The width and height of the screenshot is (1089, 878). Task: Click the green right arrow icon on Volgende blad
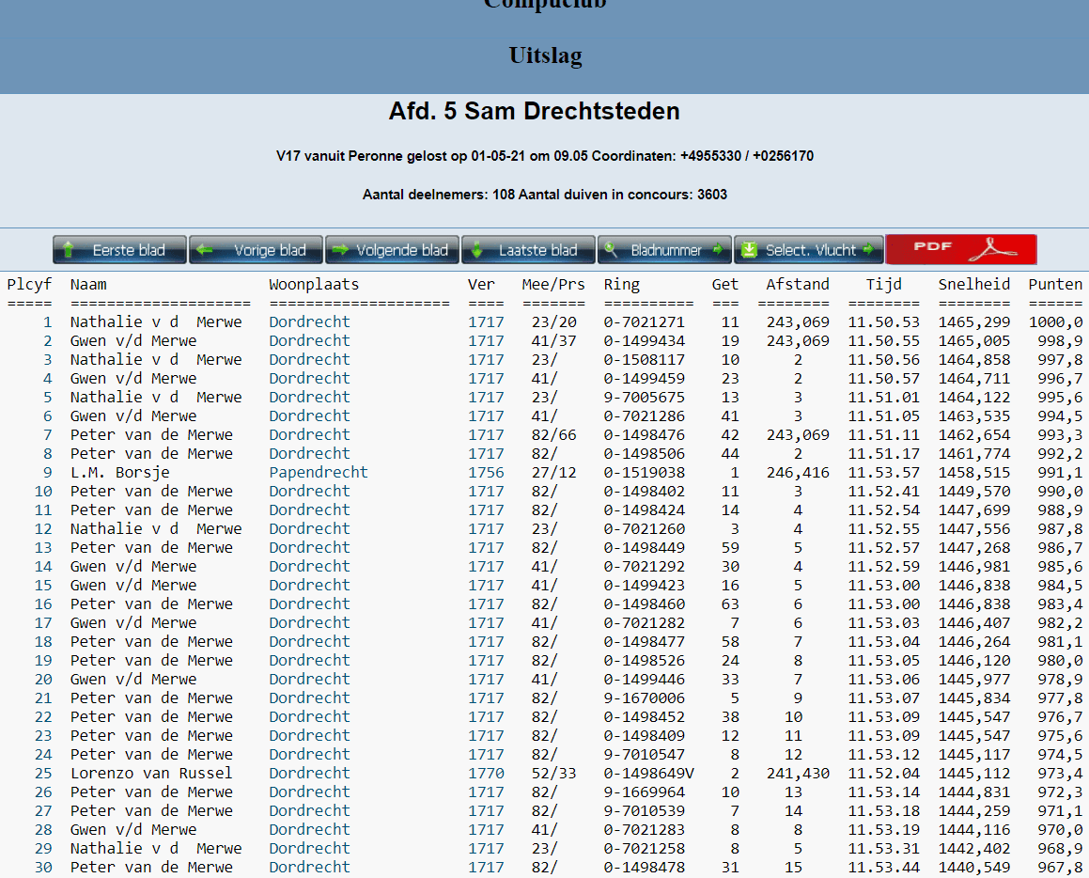point(340,250)
